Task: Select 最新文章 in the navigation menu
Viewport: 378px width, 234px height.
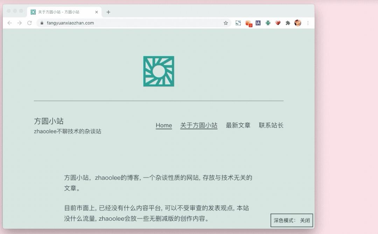Action: tap(238, 125)
